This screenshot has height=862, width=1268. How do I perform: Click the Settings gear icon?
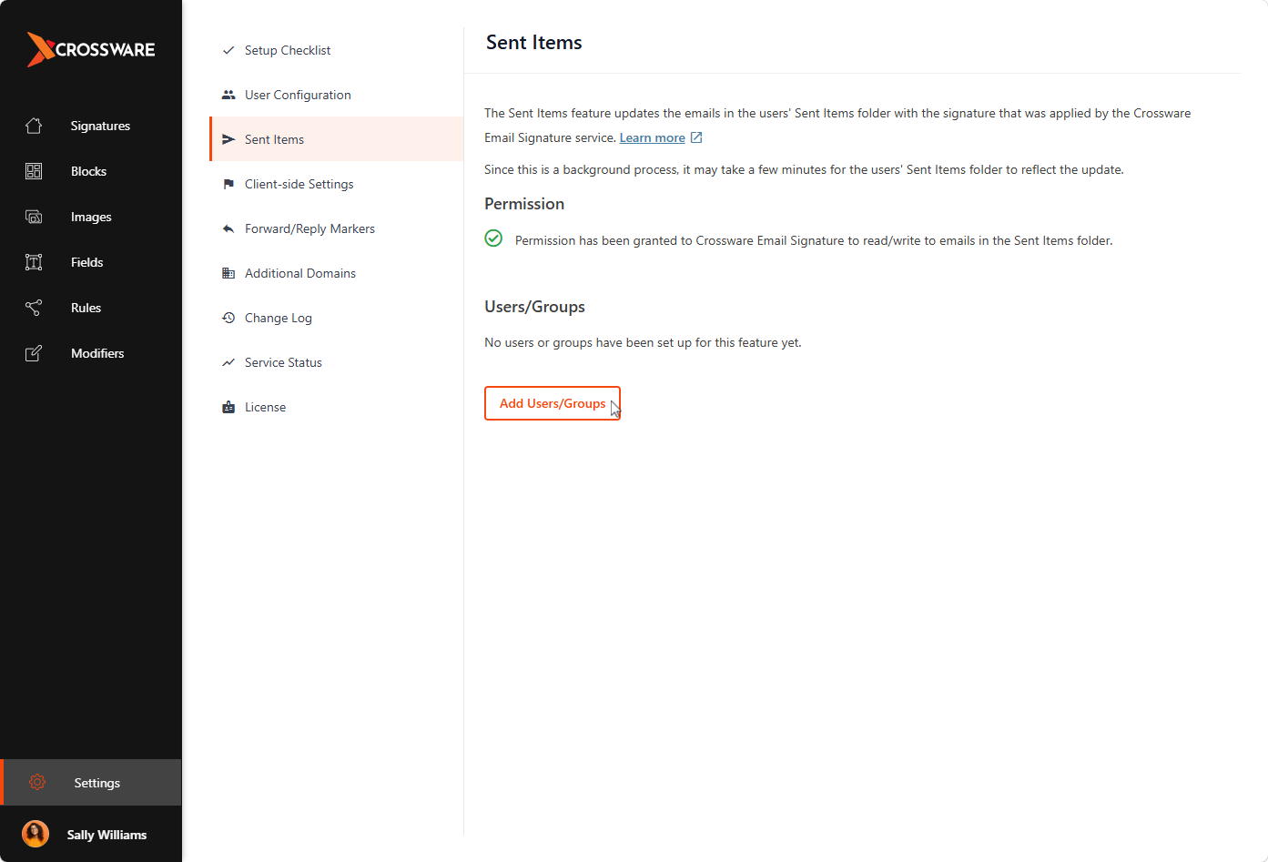(x=37, y=782)
